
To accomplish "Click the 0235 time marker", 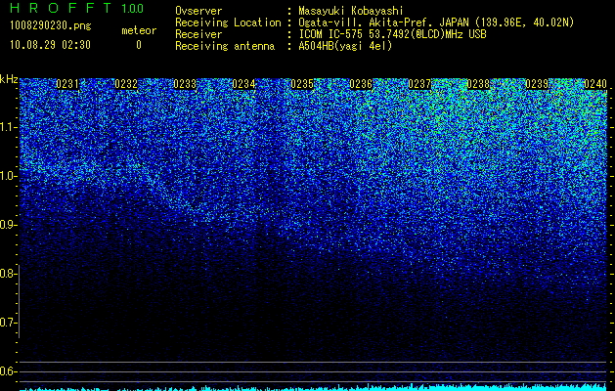I will (x=302, y=84).
